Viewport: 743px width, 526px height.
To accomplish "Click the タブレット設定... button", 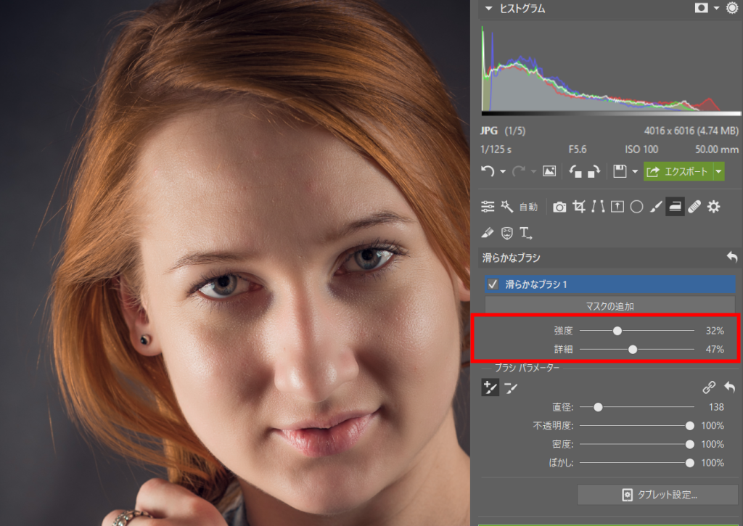I will click(658, 495).
